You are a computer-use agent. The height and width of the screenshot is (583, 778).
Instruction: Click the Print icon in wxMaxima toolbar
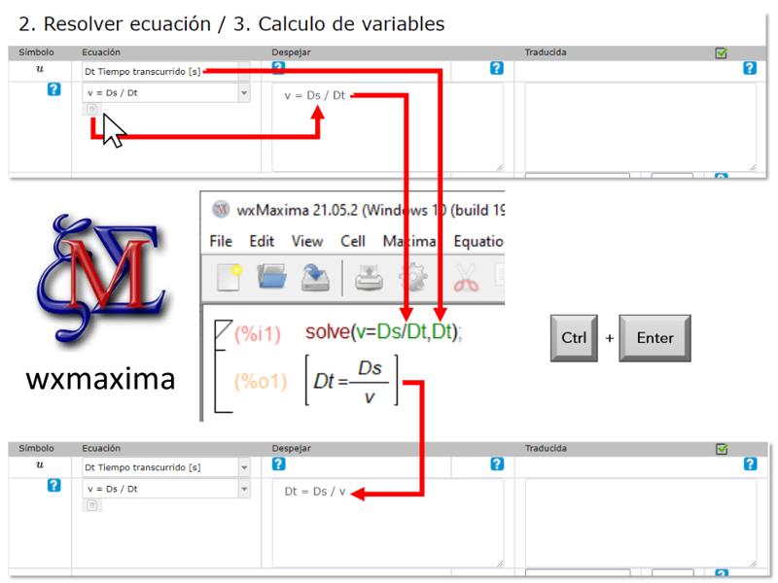(369, 277)
